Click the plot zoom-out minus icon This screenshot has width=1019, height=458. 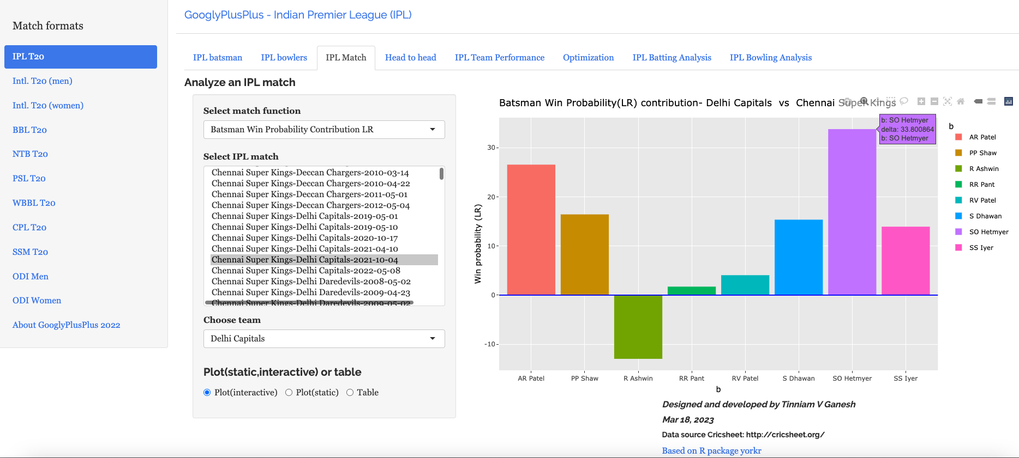[x=934, y=101]
